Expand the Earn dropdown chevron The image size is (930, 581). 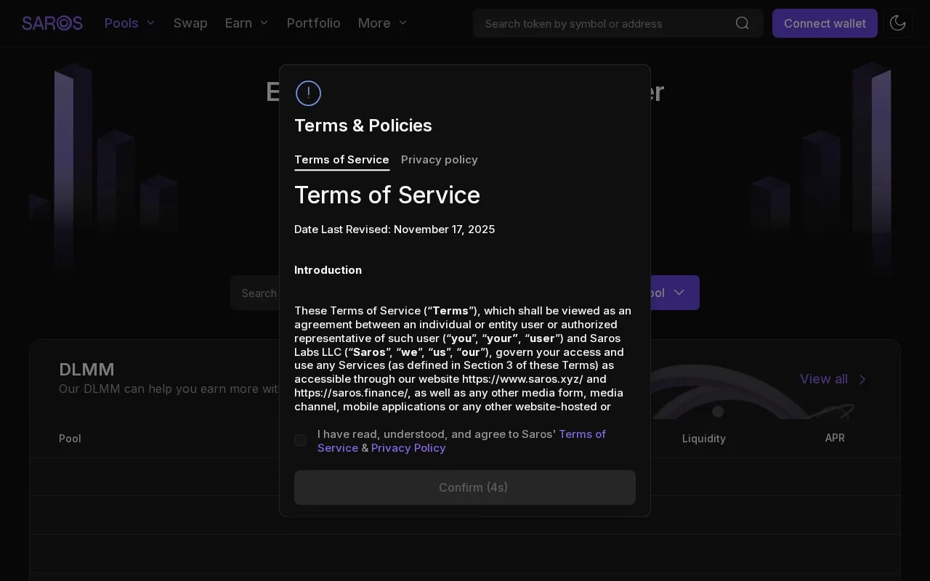(x=264, y=23)
